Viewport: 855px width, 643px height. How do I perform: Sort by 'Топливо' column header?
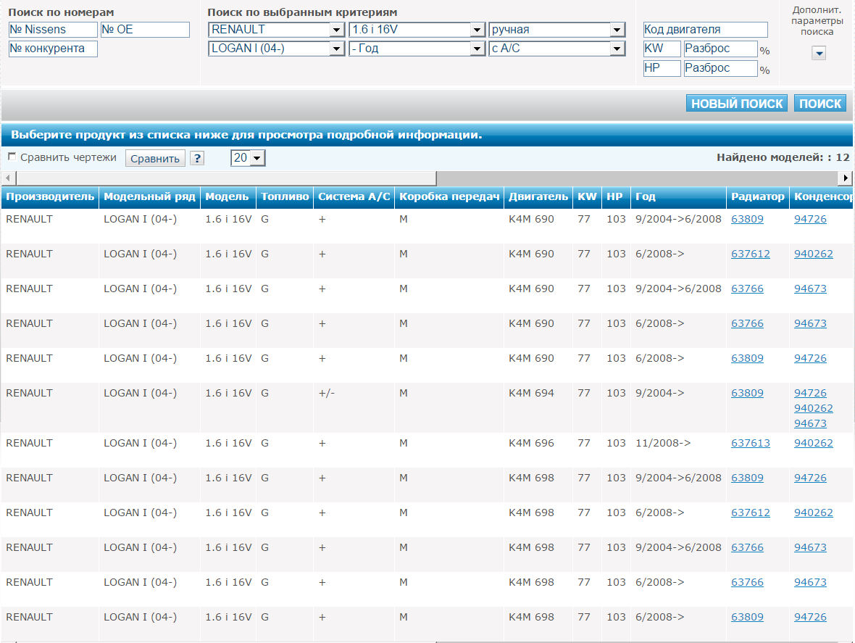click(285, 197)
